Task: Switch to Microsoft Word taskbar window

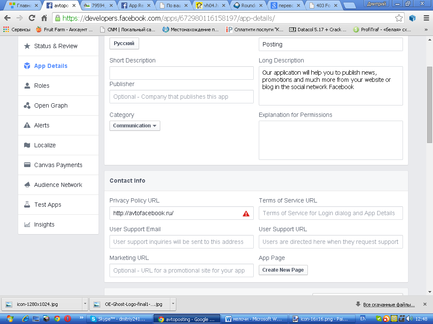Action: click(x=254, y=319)
